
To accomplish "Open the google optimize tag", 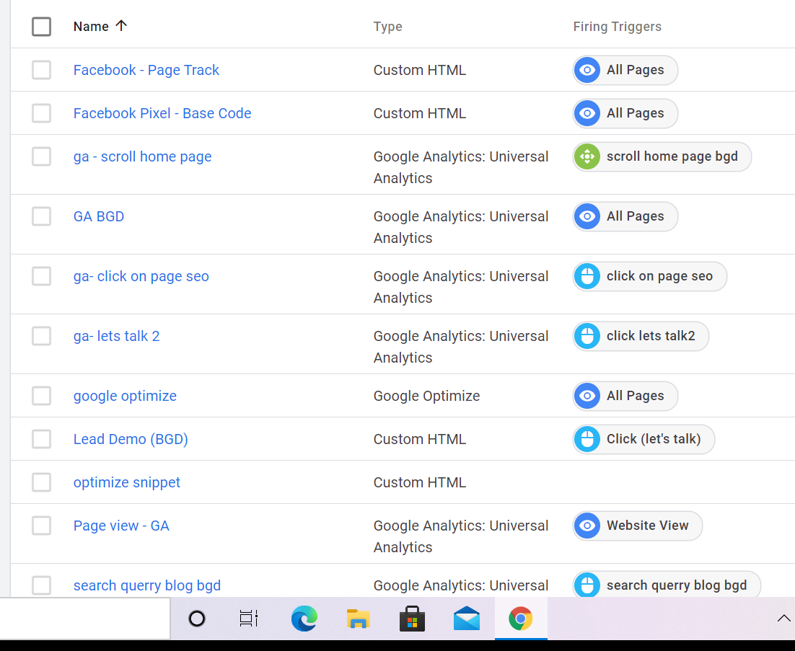I will pos(126,396).
